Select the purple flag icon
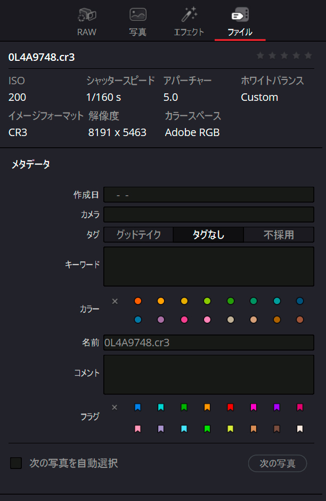The image size is (326, 501). click(276, 407)
